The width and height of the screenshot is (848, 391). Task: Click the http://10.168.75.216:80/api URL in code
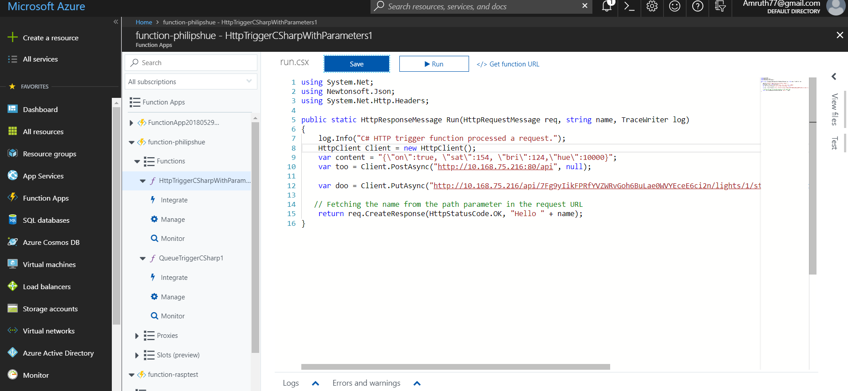(495, 167)
